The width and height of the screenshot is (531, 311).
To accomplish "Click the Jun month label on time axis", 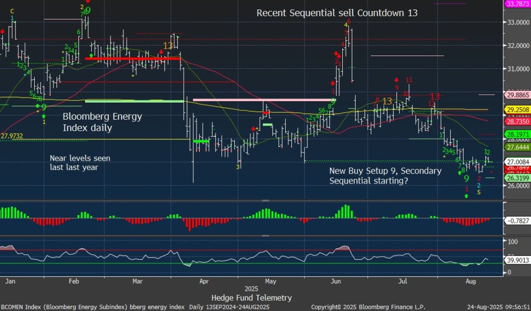I will 336,281.
